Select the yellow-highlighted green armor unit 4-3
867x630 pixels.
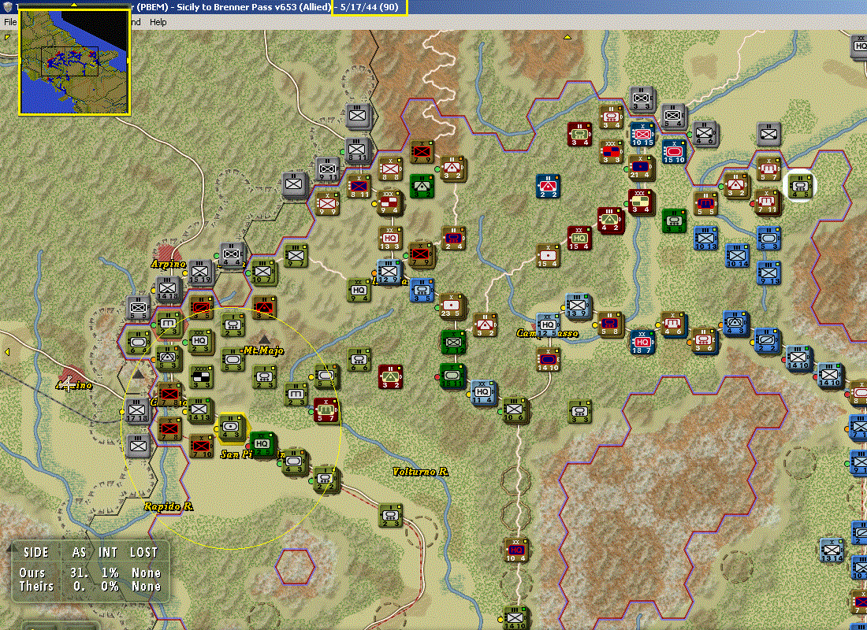pos(231,428)
